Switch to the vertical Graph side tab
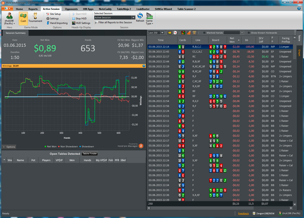304x218 pixels. [299, 53]
